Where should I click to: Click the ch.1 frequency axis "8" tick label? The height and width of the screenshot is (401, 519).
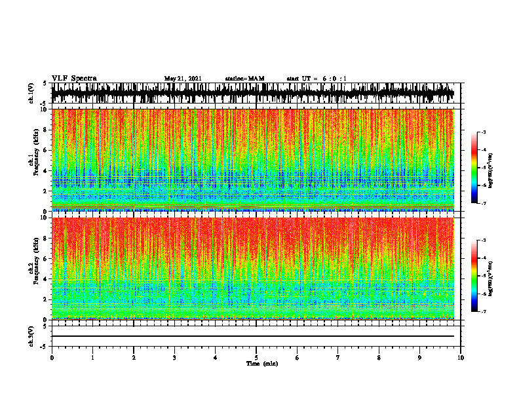click(45, 130)
